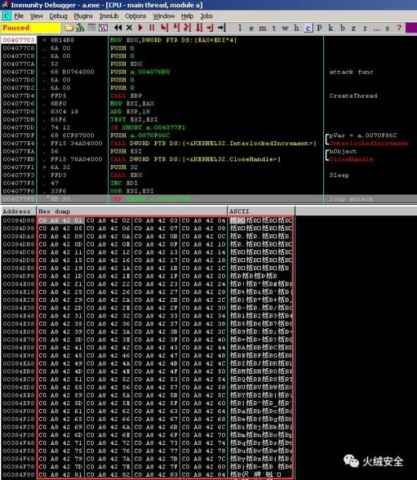The height and width of the screenshot is (480, 417).
Task: Click the Trace over icon
Action: tap(199, 28)
